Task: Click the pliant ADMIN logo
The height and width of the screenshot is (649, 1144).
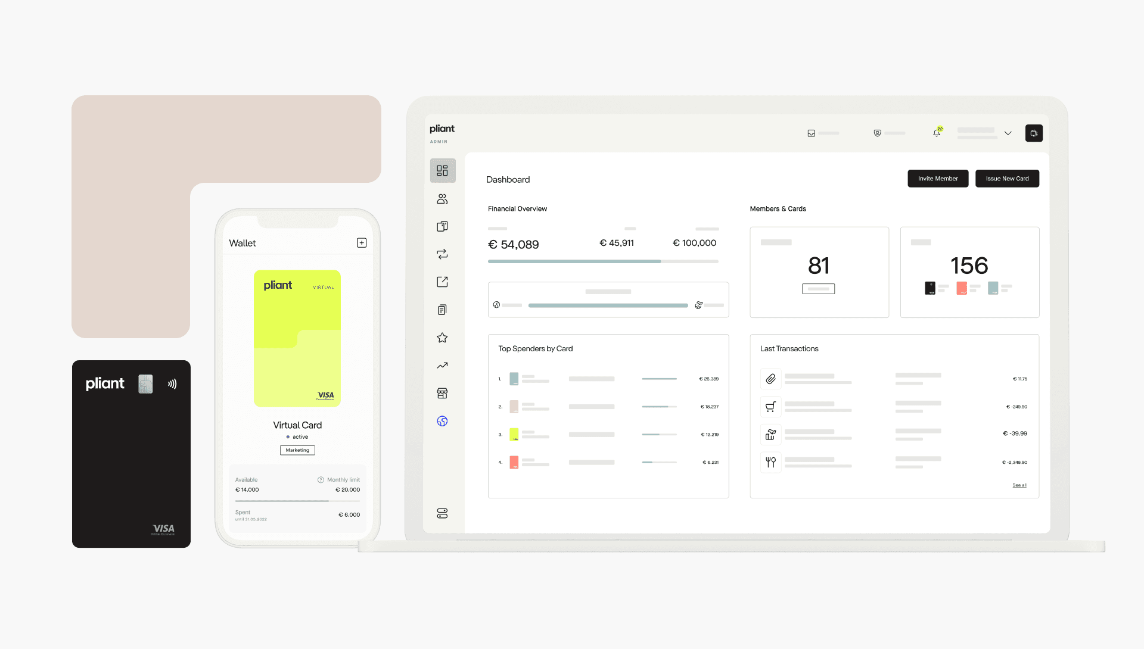Action: click(x=442, y=133)
